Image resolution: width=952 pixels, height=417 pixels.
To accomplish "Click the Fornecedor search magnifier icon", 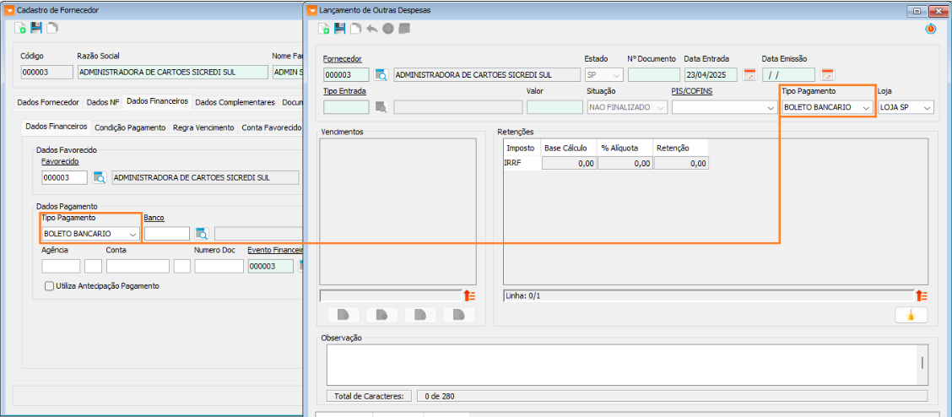I will [x=381, y=74].
